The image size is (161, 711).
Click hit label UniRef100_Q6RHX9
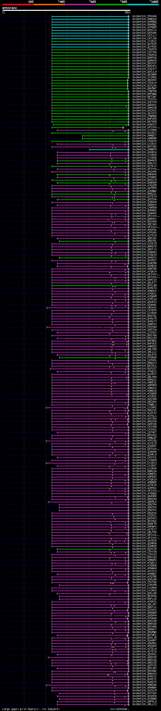click(144, 61)
